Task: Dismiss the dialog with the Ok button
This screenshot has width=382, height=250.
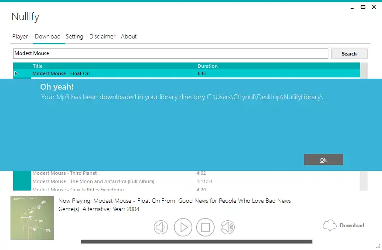Action: pyautogui.click(x=323, y=160)
